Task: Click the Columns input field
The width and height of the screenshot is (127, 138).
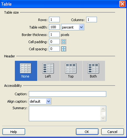Action: click(x=91, y=20)
